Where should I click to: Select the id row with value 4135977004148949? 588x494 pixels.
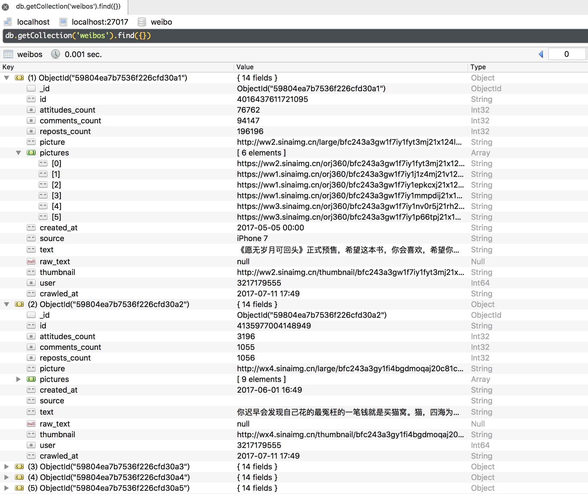(294, 326)
